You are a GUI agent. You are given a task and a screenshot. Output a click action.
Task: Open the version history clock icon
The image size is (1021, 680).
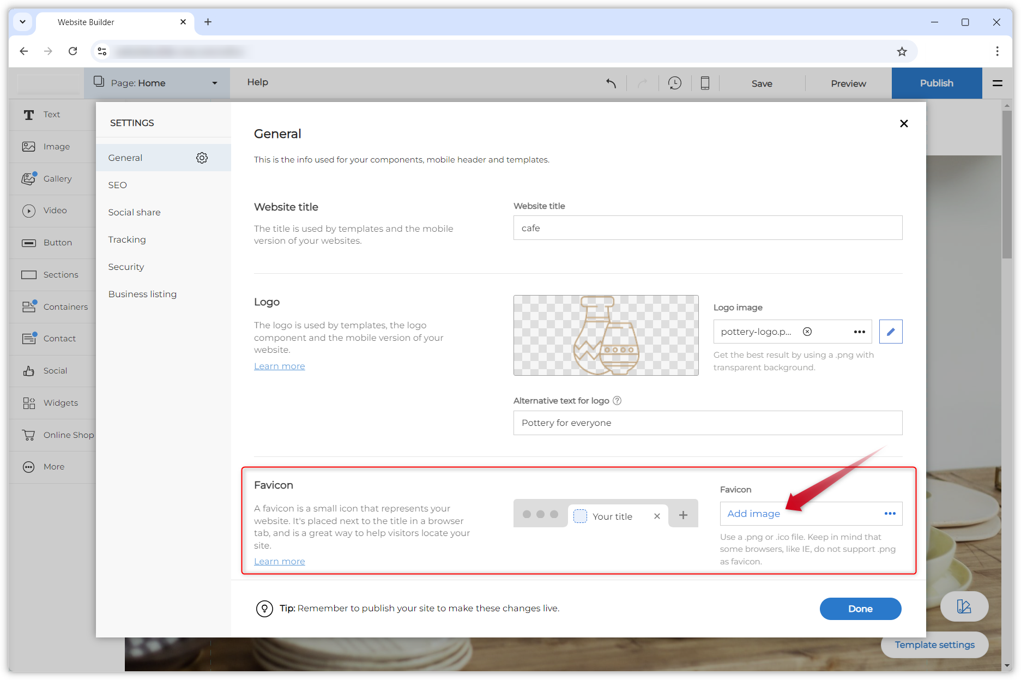(674, 83)
